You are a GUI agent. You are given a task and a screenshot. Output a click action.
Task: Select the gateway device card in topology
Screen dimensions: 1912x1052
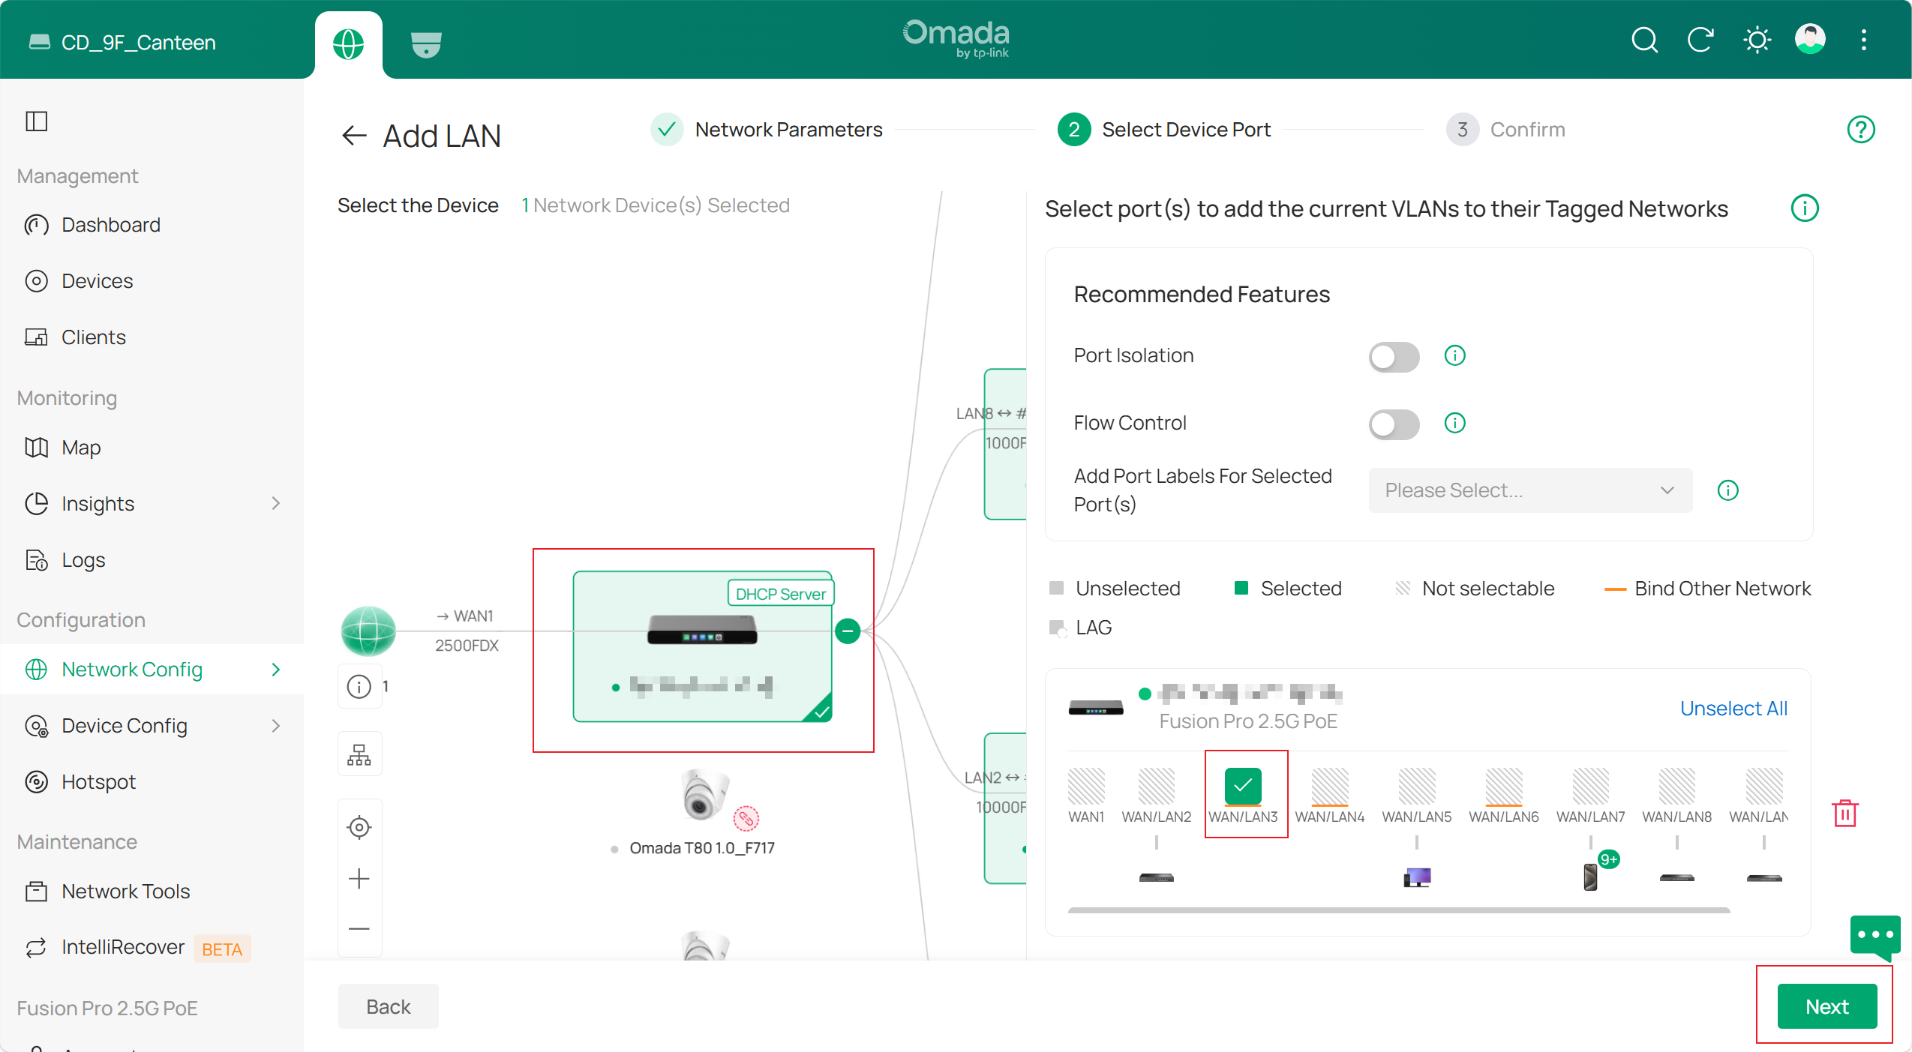tap(702, 646)
